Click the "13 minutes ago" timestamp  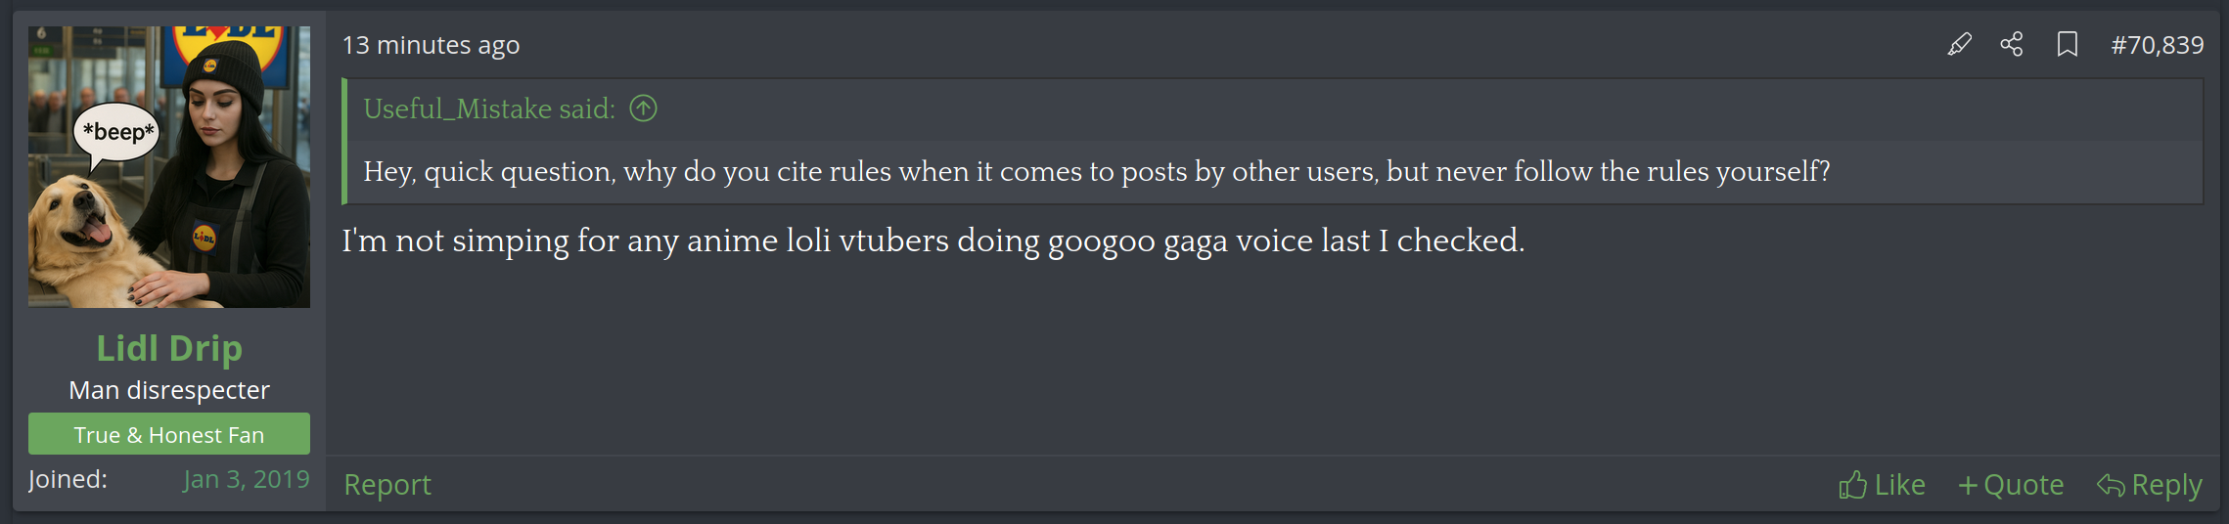click(x=431, y=45)
